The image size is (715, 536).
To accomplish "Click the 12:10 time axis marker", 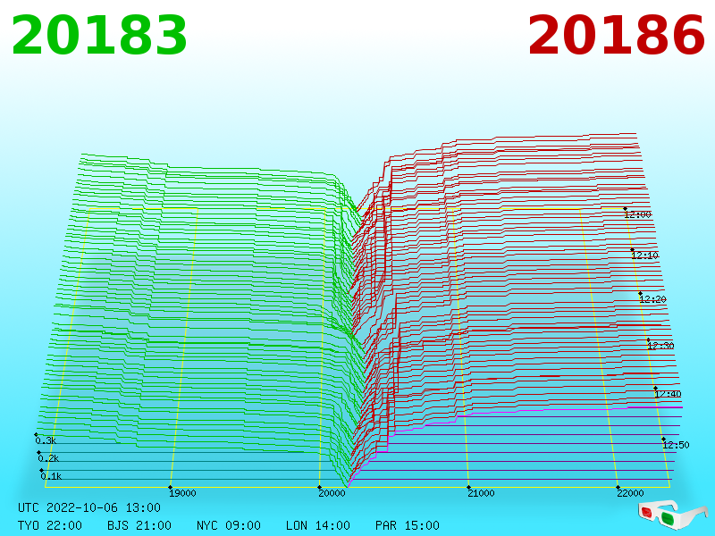I will (x=644, y=255).
